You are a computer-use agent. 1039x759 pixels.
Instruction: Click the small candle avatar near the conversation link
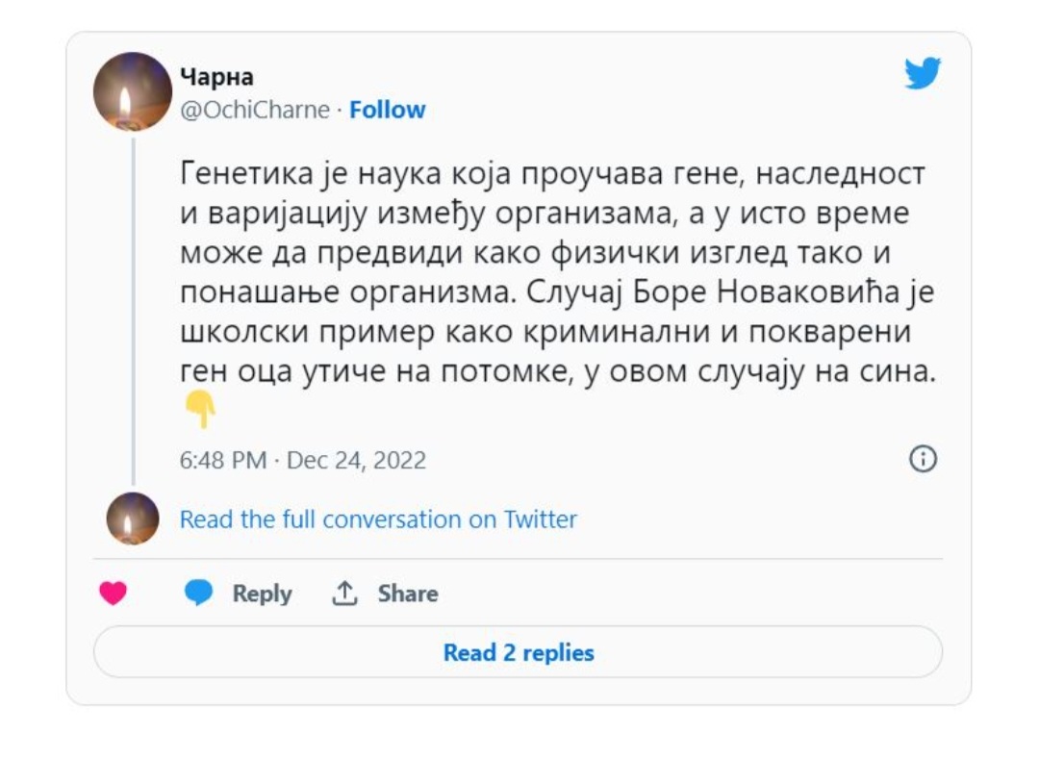(132, 519)
